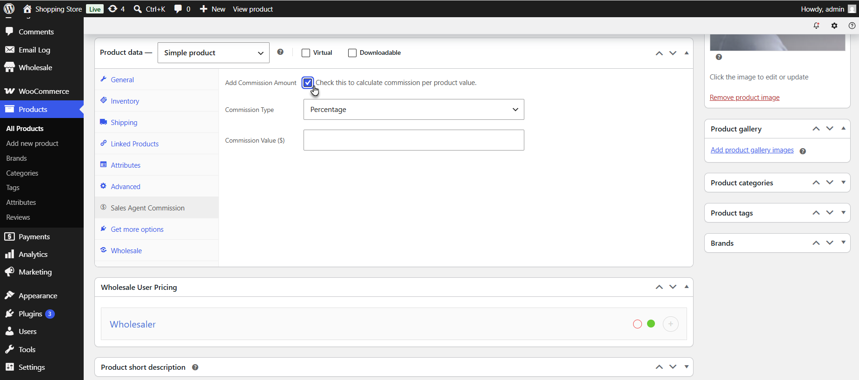This screenshot has width=859, height=380.
Task: Open the Settings sidebar item
Action: (42, 367)
